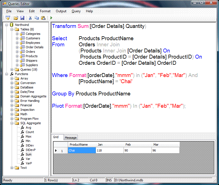
Task: Click the Products table icon
Action: coord(22,56)
